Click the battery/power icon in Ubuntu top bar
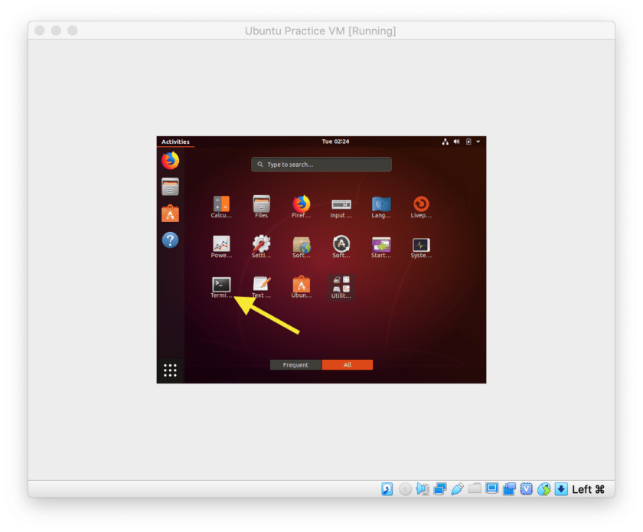 [468, 142]
